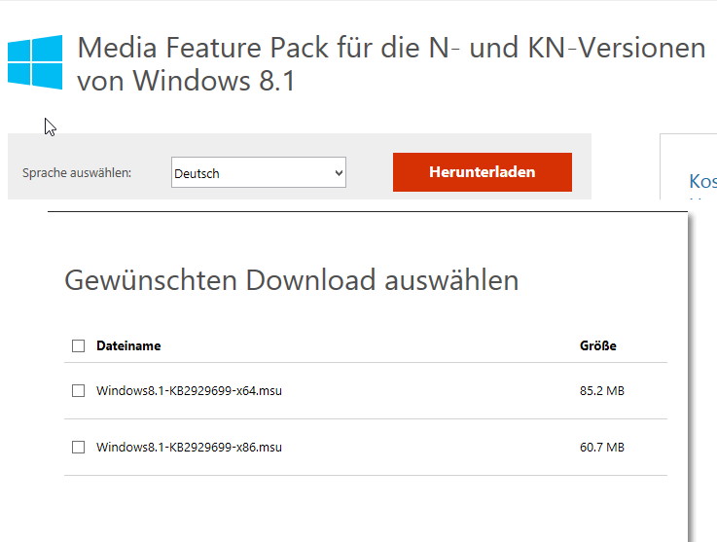Viewport: 717px width, 542px height.
Task: Open the Deutsch language dropdown
Action: coord(259,172)
